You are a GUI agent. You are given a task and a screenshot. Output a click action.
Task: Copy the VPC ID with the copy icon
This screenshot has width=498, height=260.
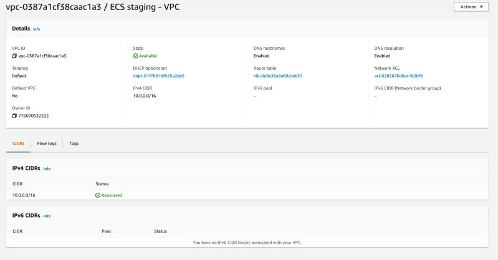14,56
